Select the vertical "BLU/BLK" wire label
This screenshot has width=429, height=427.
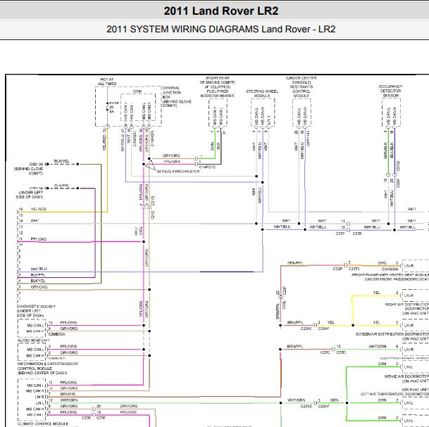click(x=392, y=150)
